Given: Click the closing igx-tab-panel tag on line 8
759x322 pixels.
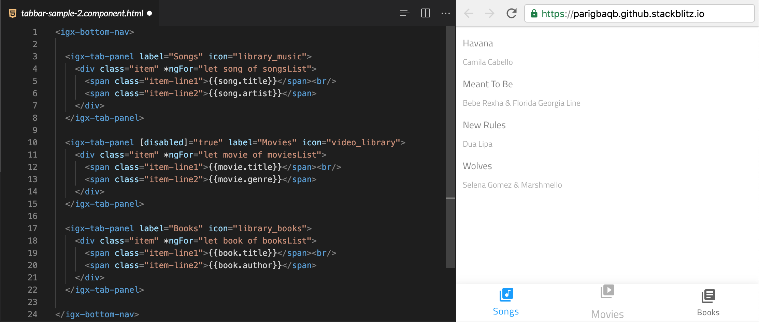Looking at the screenshot, I should [104, 118].
